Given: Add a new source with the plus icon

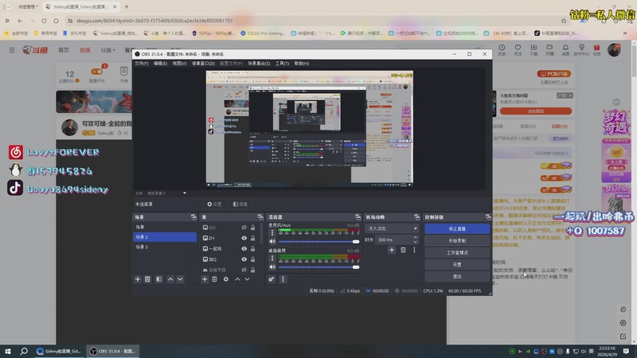Looking at the screenshot, I should [x=205, y=279].
